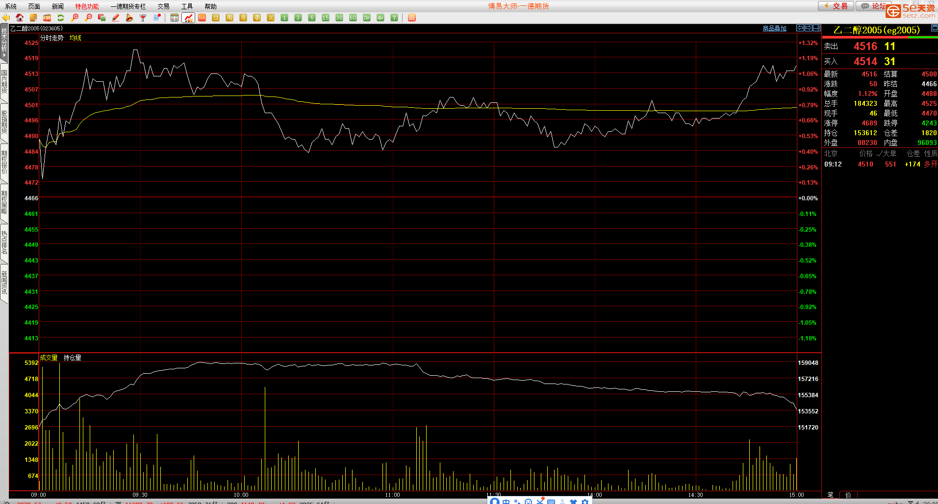Zoom in with magnifier plus icon
Image resolution: width=938 pixels, height=504 pixels.
(75, 18)
